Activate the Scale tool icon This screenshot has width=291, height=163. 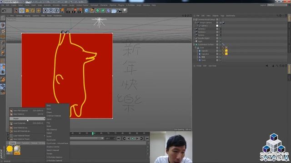(x=27, y=10)
